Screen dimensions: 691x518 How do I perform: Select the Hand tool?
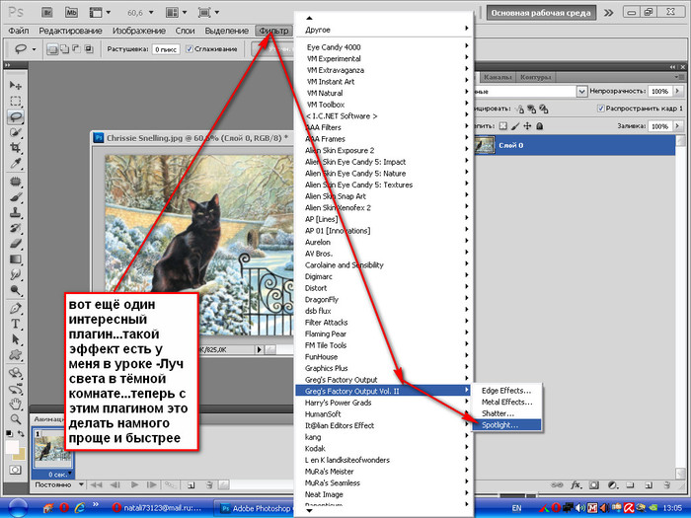(x=16, y=404)
